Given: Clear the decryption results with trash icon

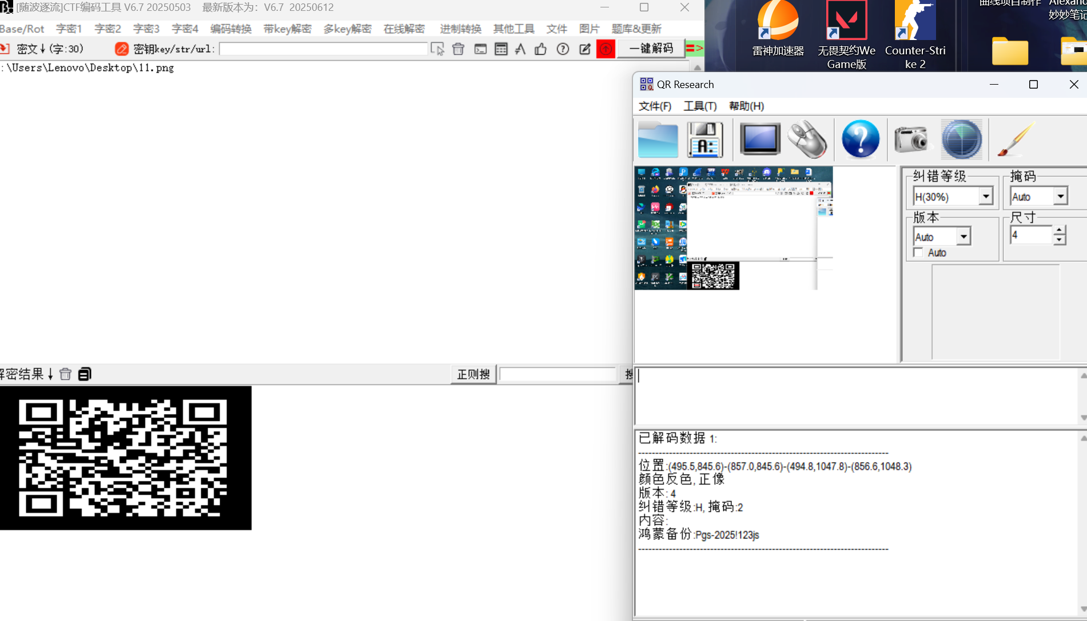Looking at the screenshot, I should pyautogui.click(x=65, y=374).
